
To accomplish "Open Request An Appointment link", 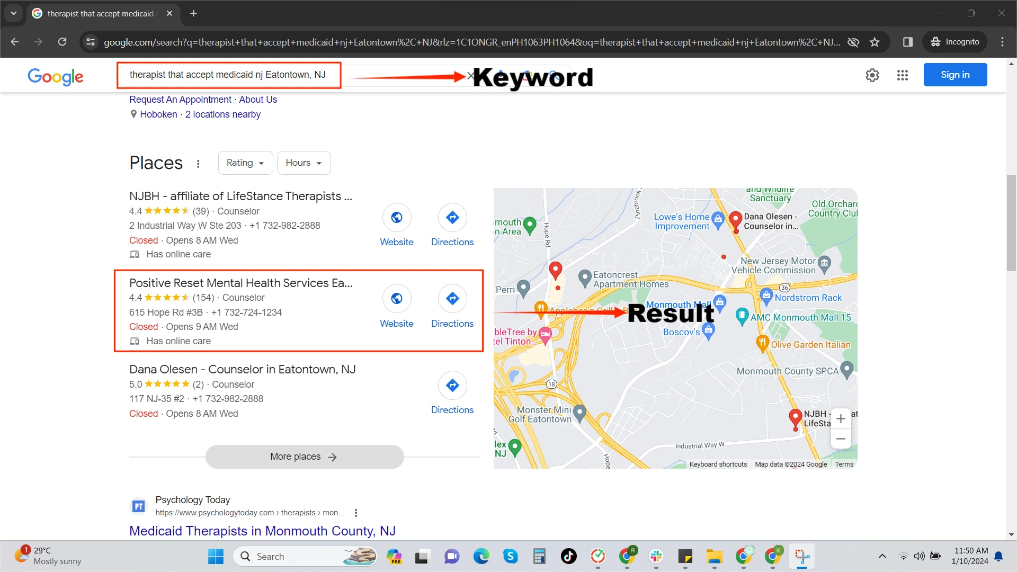I will 180,100.
